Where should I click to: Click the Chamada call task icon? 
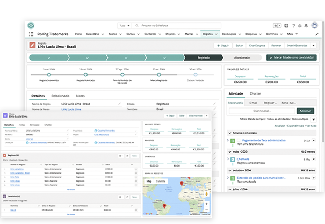tap(233, 159)
